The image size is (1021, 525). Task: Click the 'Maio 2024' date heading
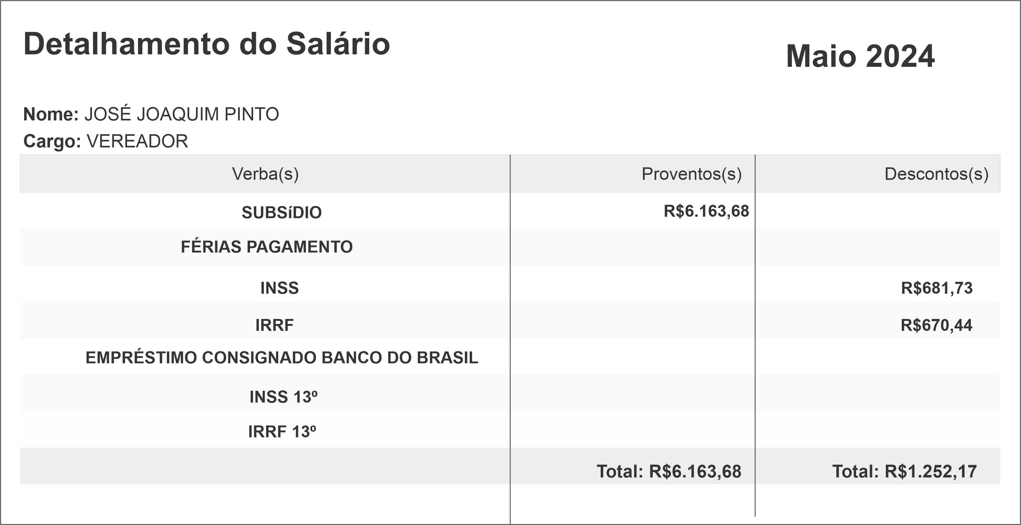point(860,57)
